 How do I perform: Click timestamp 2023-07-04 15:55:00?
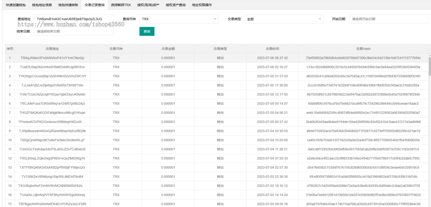tap(272, 140)
